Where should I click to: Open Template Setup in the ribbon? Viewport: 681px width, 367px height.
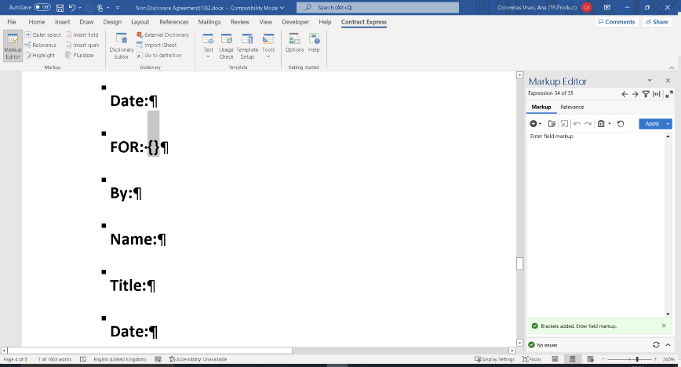point(247,45)
